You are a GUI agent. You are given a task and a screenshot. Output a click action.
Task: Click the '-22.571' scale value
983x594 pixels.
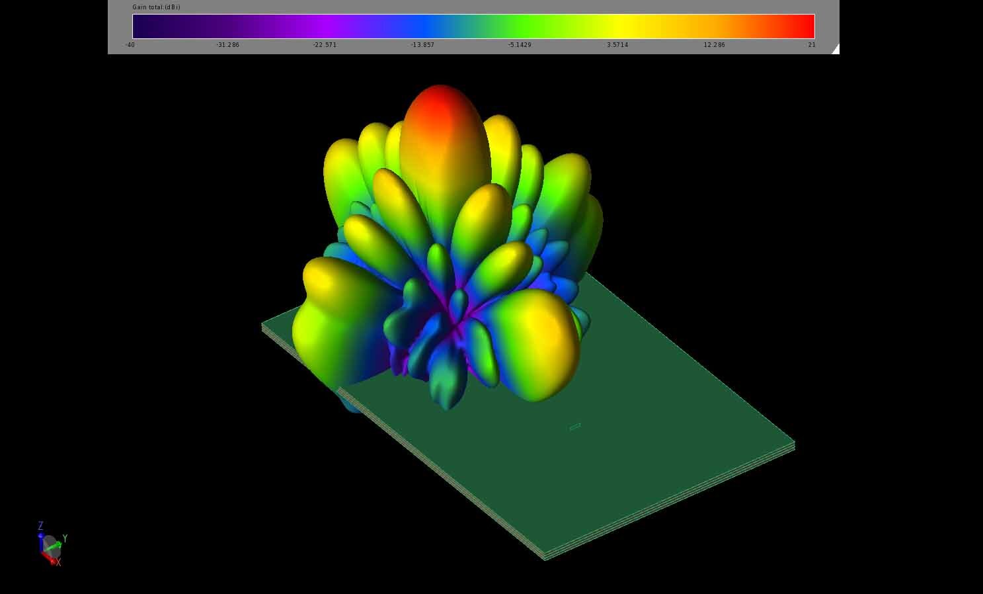325,45
